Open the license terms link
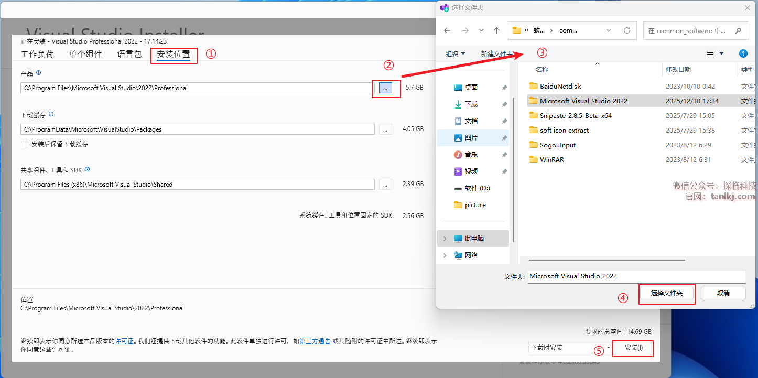This screenshot has width=758, height=378. (x=124, y=341)
